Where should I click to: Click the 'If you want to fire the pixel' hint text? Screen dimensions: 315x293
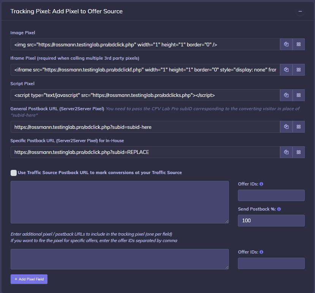point(94,241)
